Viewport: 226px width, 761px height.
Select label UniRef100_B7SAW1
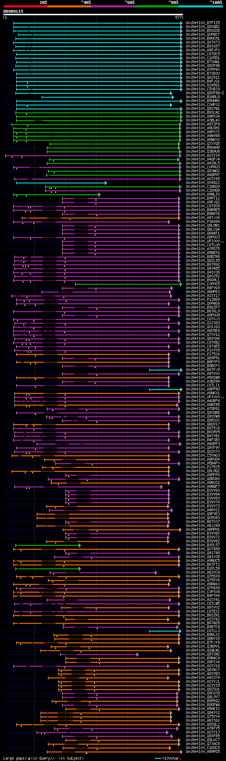(x=203, y=62)
